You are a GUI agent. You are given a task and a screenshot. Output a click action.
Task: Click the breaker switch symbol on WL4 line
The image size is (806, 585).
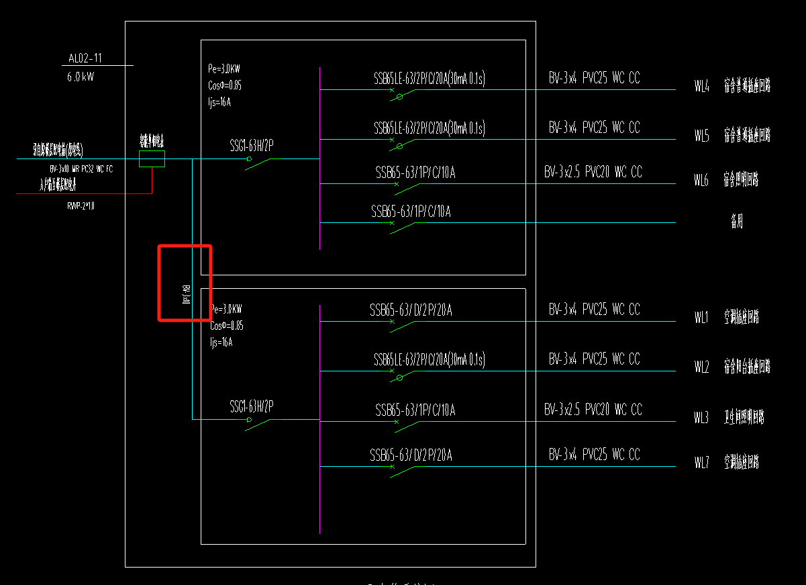tap(404, 95)
